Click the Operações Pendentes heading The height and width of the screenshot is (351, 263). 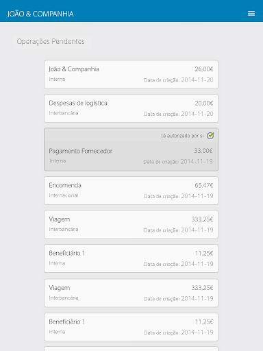click(x=51, y=42)
